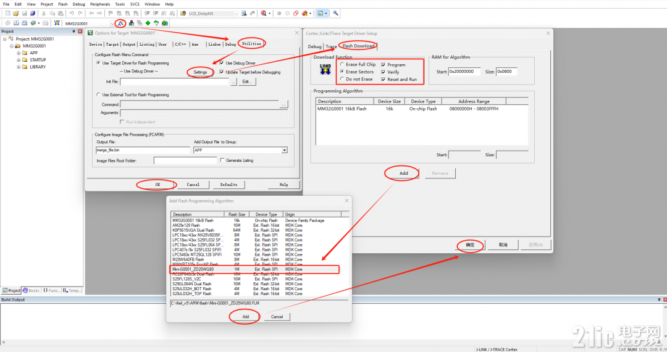
Task: Toggle the Generate Listing checkbox
Action: [222, 161]
